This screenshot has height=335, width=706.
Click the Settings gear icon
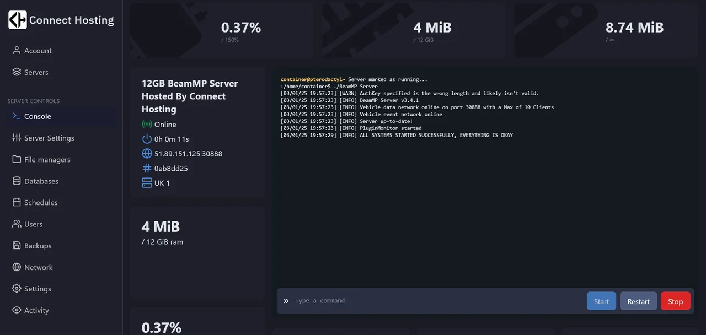point(17,289)
